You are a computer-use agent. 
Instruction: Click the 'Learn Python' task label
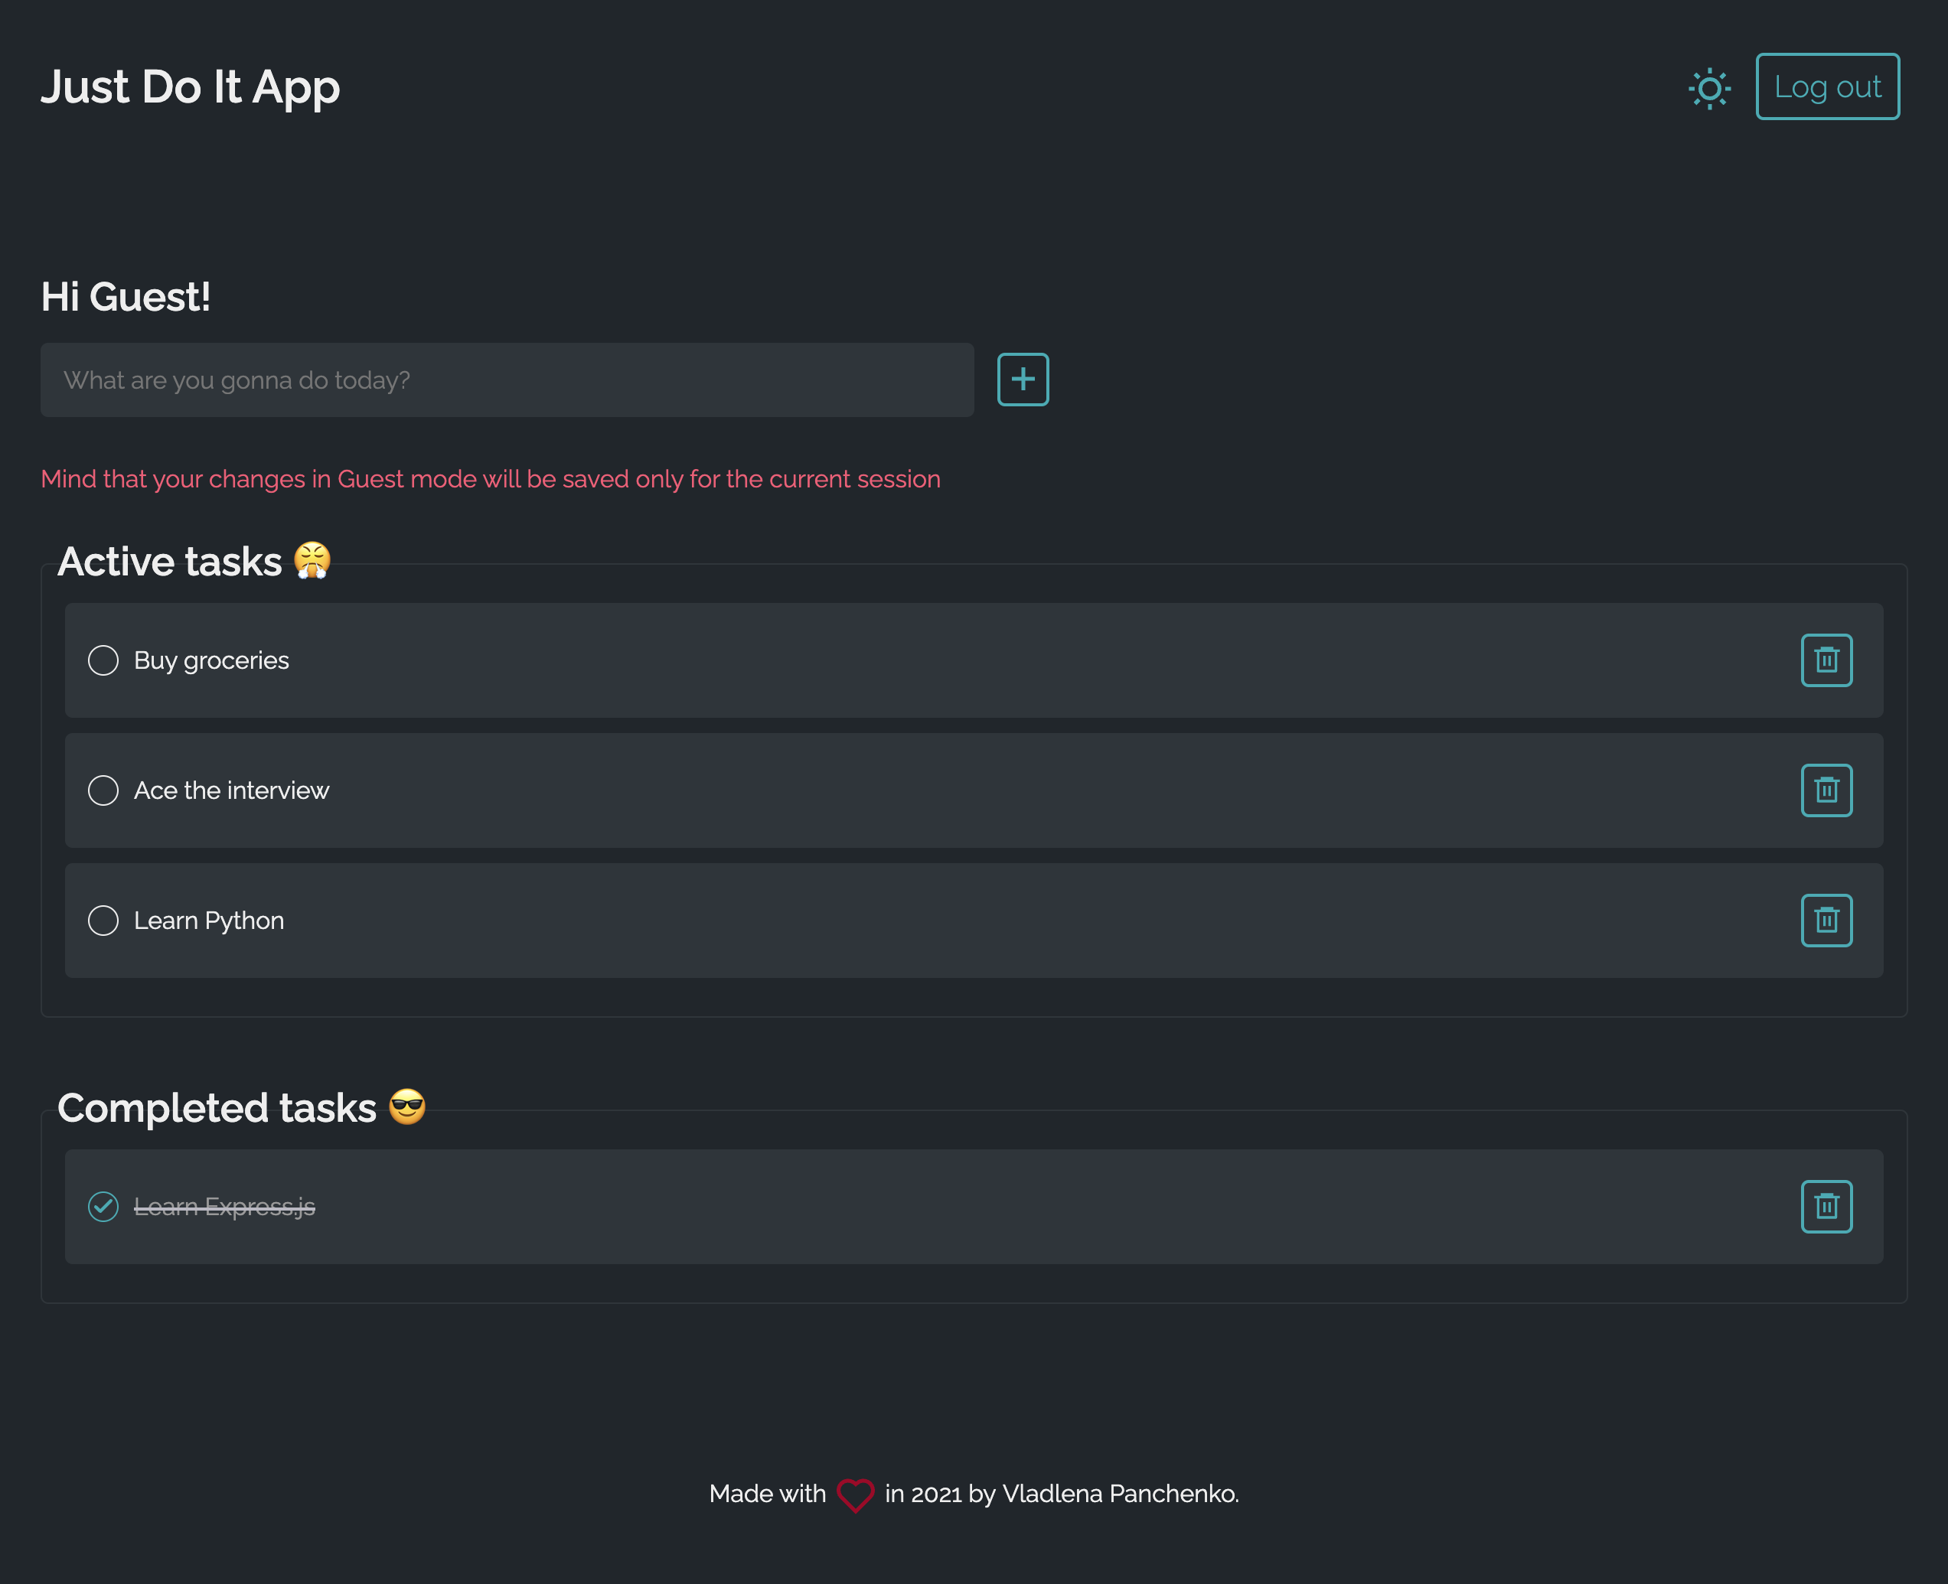tap(208, 921)
